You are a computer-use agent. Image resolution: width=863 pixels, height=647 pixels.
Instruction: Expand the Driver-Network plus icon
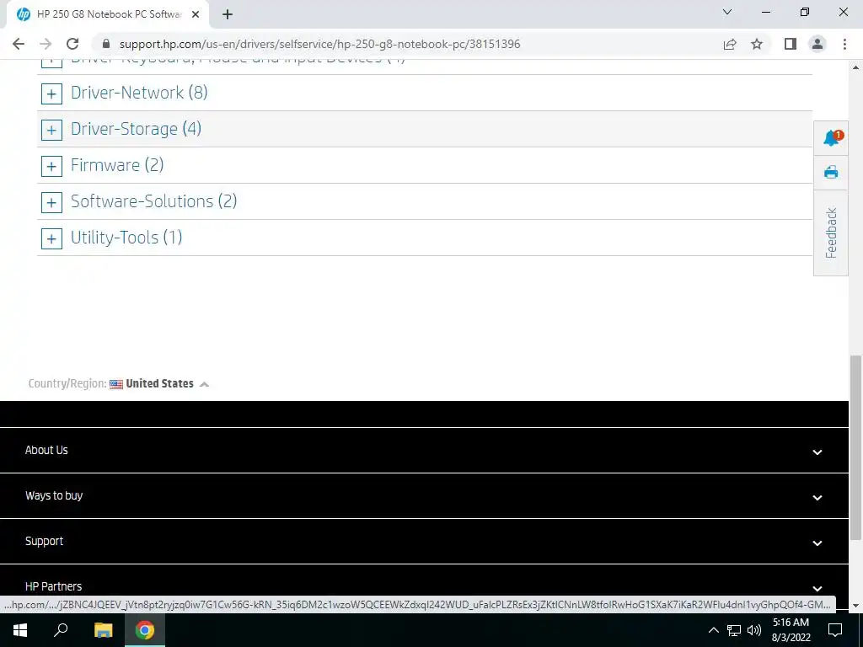(51, 94)
